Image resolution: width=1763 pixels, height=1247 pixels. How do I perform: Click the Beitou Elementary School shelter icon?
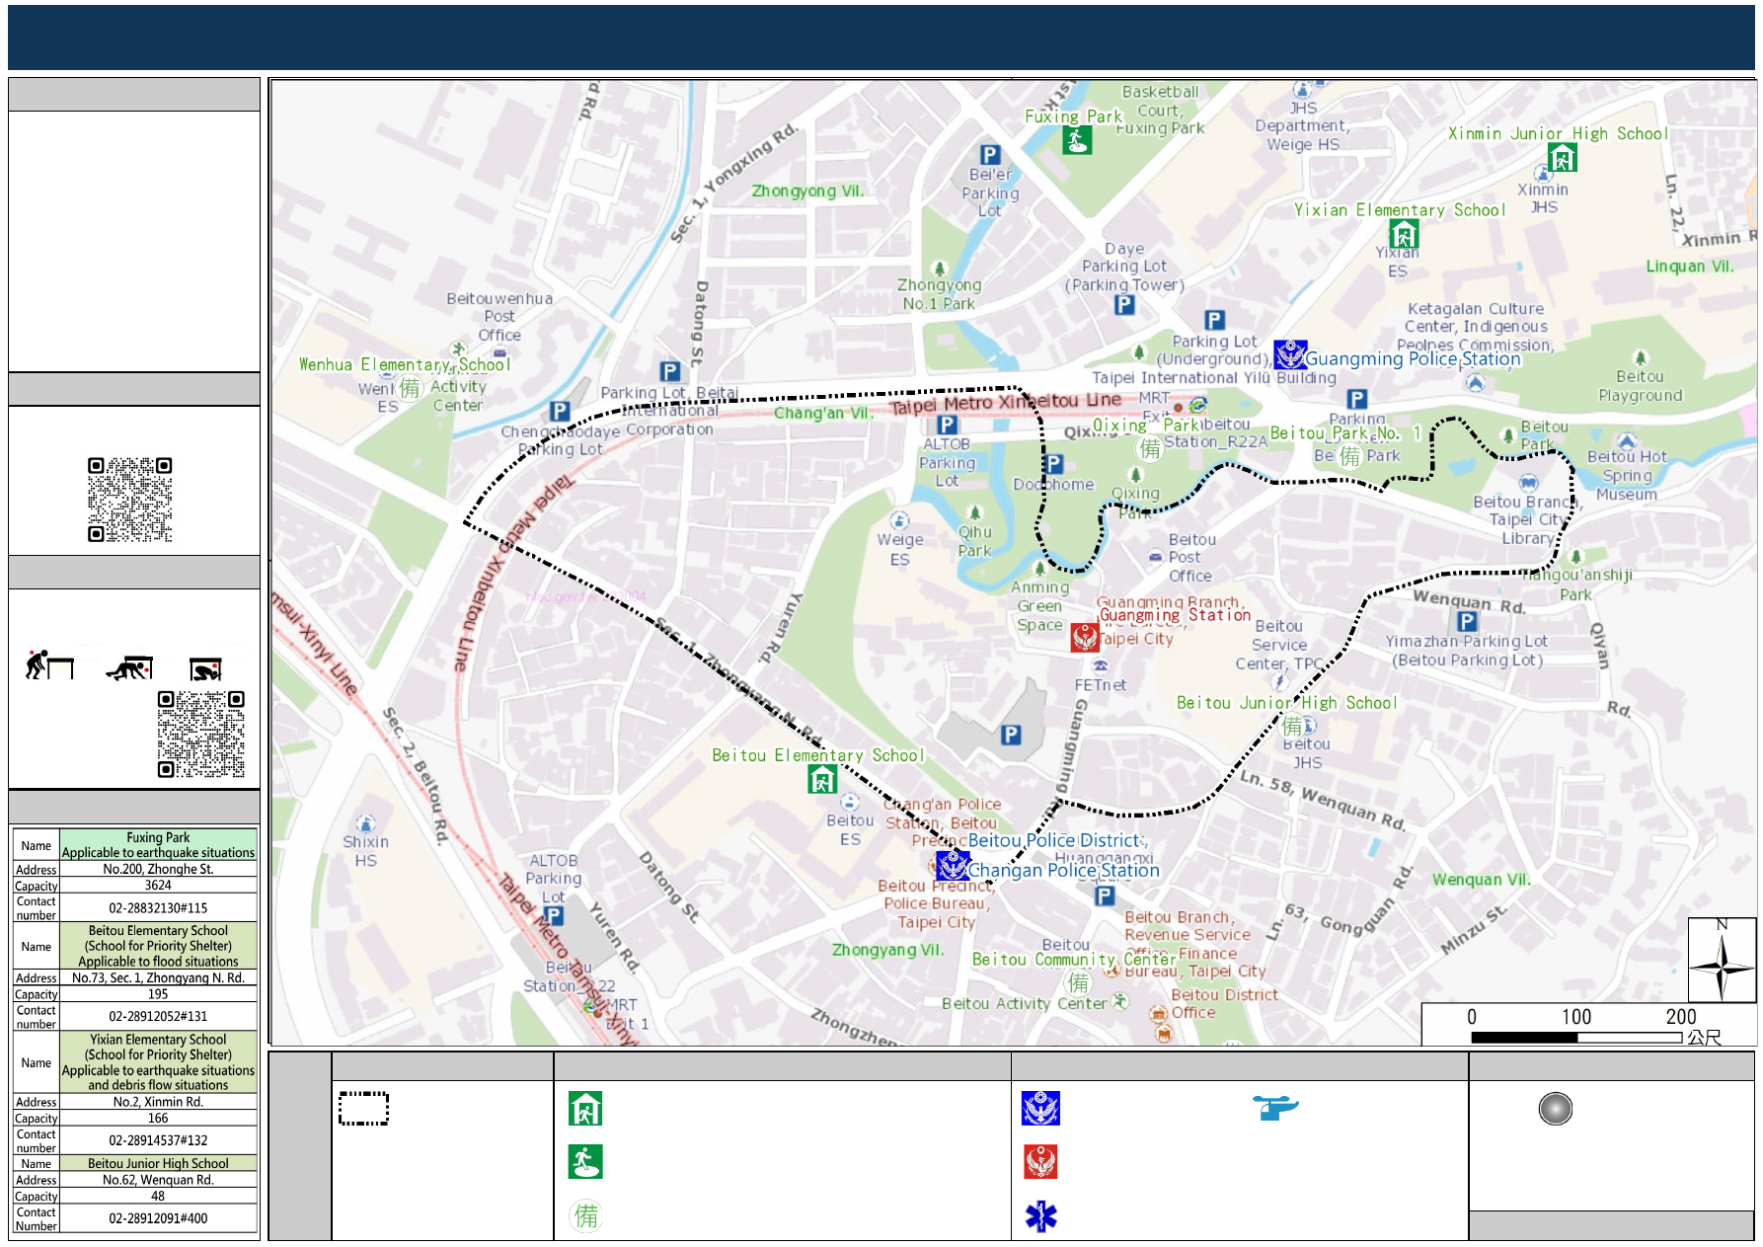(x=822, y=779)
